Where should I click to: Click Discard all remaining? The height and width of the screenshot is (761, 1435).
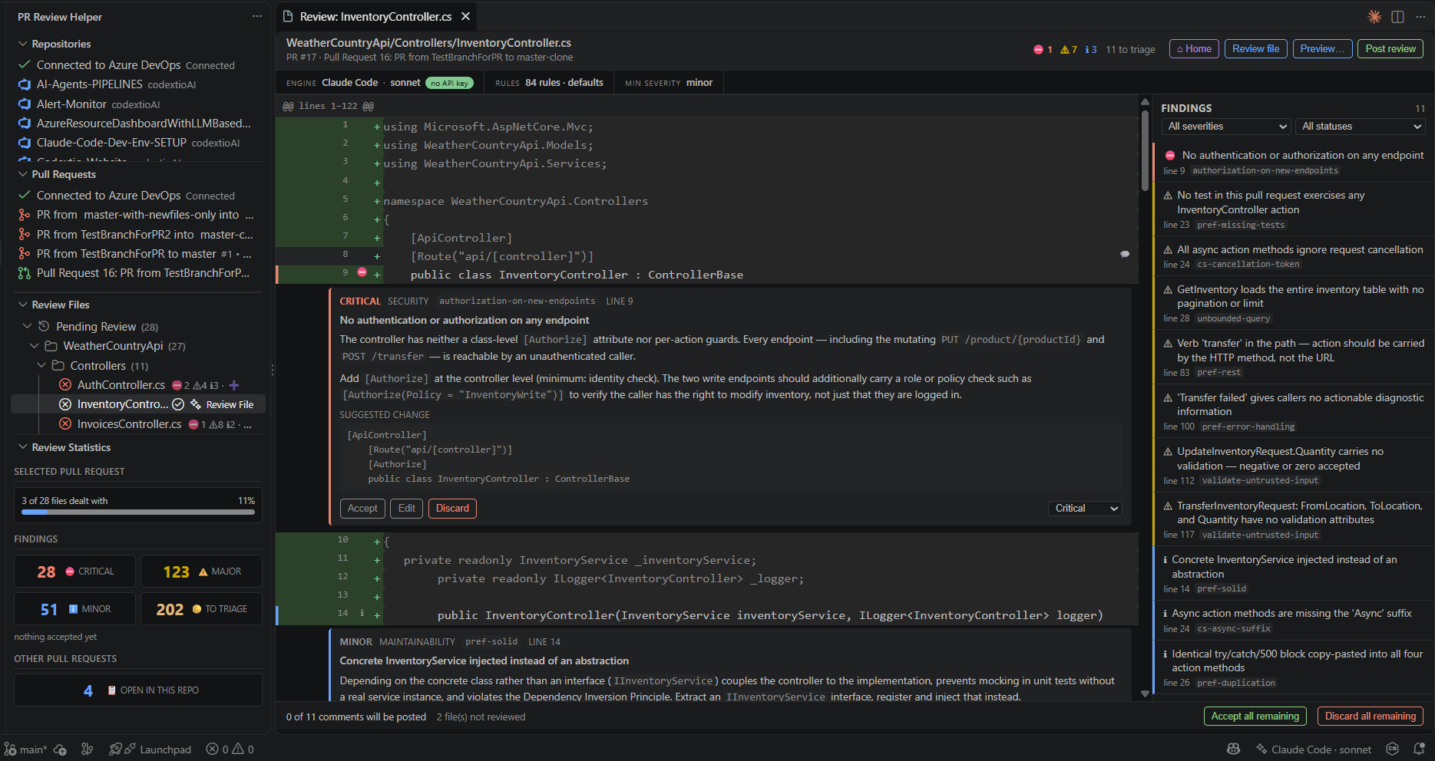(x=1370, y=717)
